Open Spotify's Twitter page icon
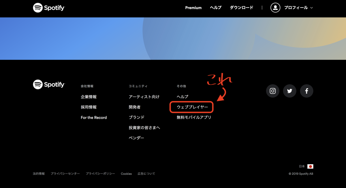Viewport: 346px width, 188px height. [289, 91]
